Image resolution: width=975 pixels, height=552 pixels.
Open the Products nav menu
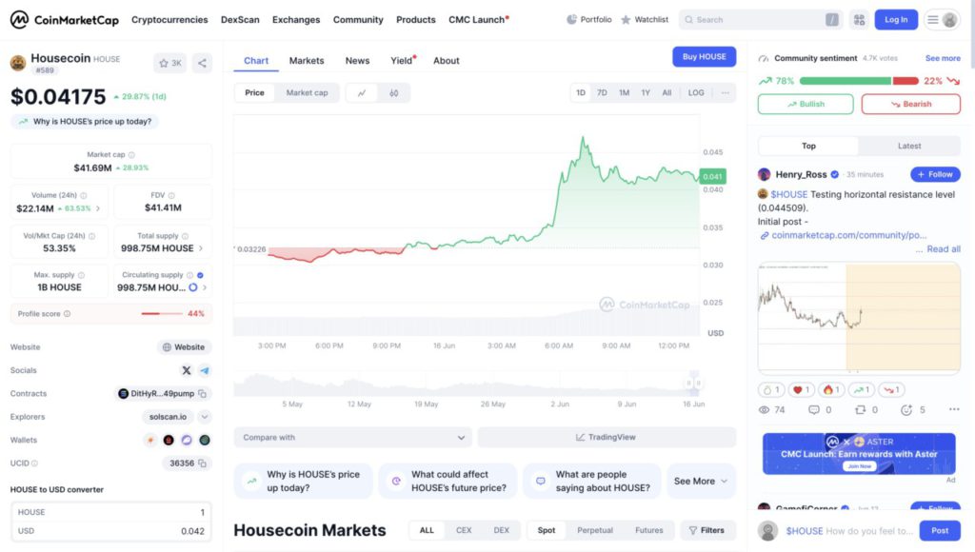[x=416, y=20]
